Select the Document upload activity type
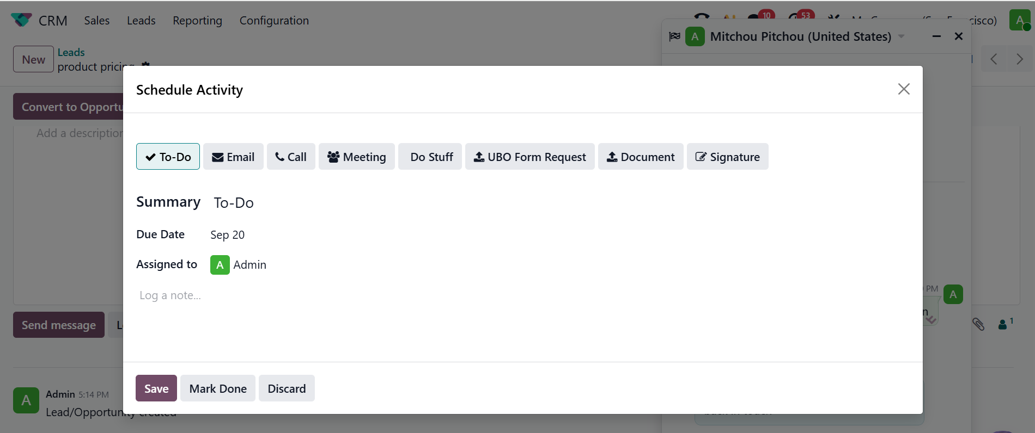The width and height of the screenshot is (1035, 433). (x=641, y=157)
